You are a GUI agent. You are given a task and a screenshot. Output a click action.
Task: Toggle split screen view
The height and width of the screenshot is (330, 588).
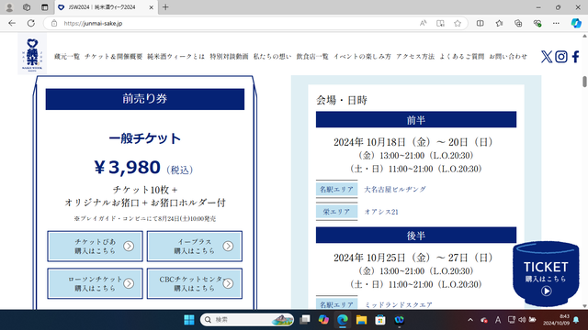[x=480, y=23]
